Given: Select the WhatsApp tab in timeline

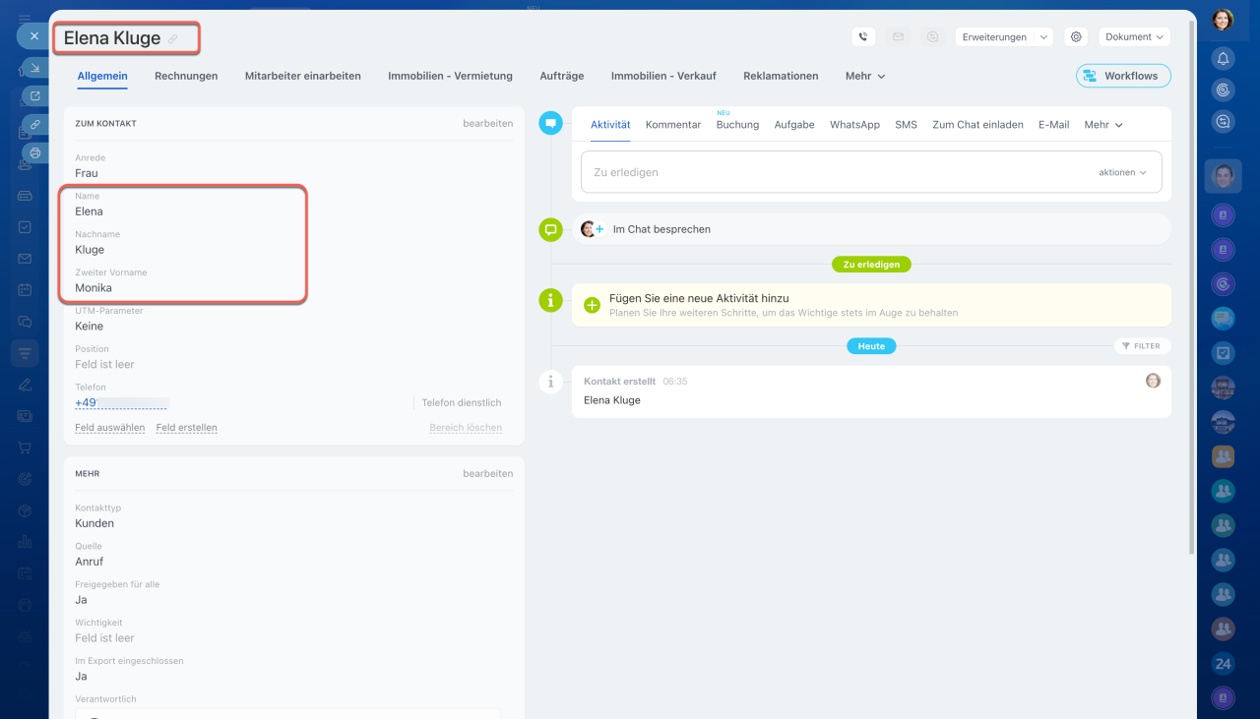Looking at the screenshot, I should coord(854,125).
